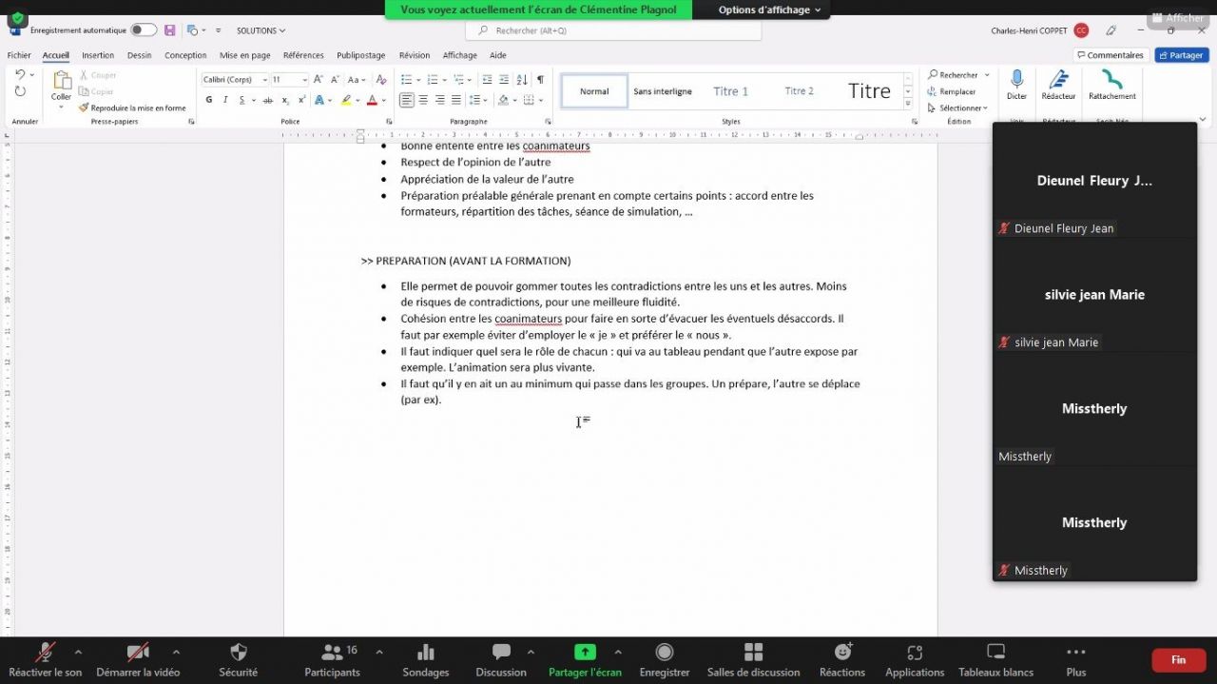Decrease paragraph indent
Image resolution: width=1217 pixels, height=684 pixels.
pos(487,80)
